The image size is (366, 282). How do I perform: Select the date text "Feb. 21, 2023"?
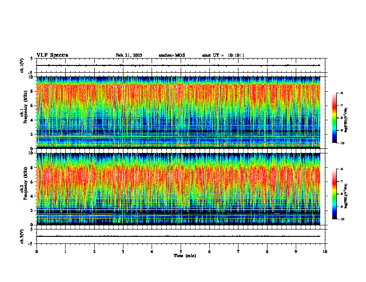point(129,55)
